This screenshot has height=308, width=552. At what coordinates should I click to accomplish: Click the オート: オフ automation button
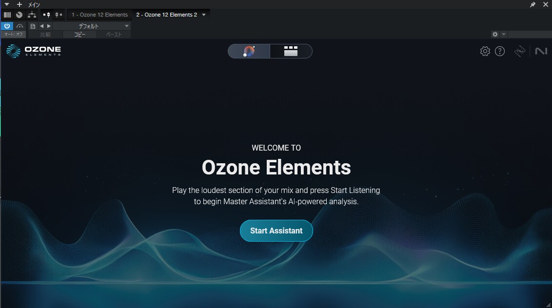click(x=13, y=35)
